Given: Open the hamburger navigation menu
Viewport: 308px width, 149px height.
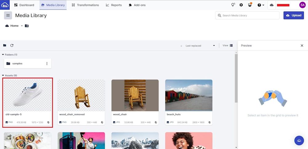Looking at the screenshot, I should [x=8, y=15].
